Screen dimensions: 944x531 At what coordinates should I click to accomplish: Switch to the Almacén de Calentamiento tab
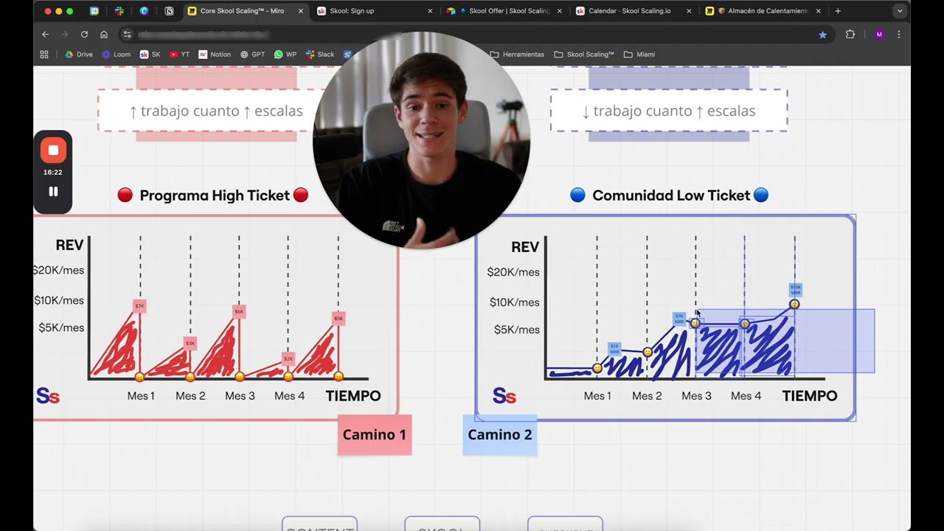click(763, 11)
